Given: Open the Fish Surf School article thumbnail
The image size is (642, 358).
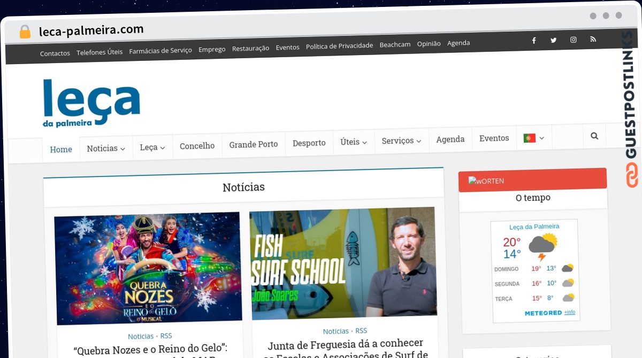Looking at the screenshot, I should tap(343, 263).
